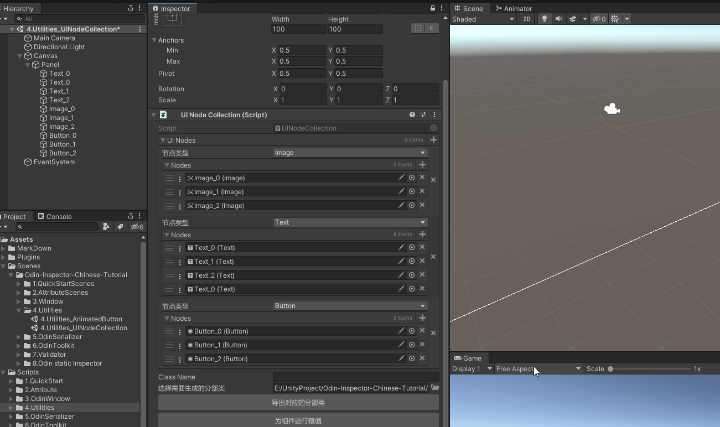This screenshot has height=427, width=720.
Task: Click the Class Name input field
Action: tap(356, 377)
